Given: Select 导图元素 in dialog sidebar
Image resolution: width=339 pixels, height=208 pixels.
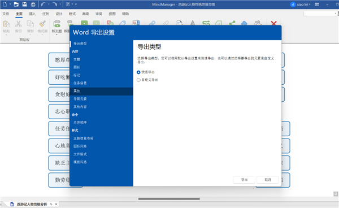Looking at the screenshot, I should tap(101, 99).
